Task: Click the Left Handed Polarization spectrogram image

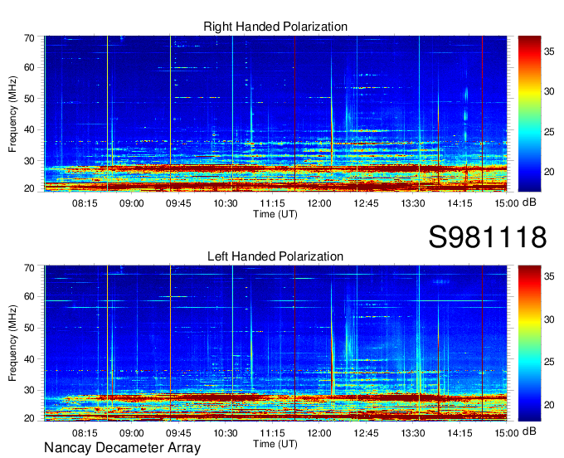Action: click(275, 343)
